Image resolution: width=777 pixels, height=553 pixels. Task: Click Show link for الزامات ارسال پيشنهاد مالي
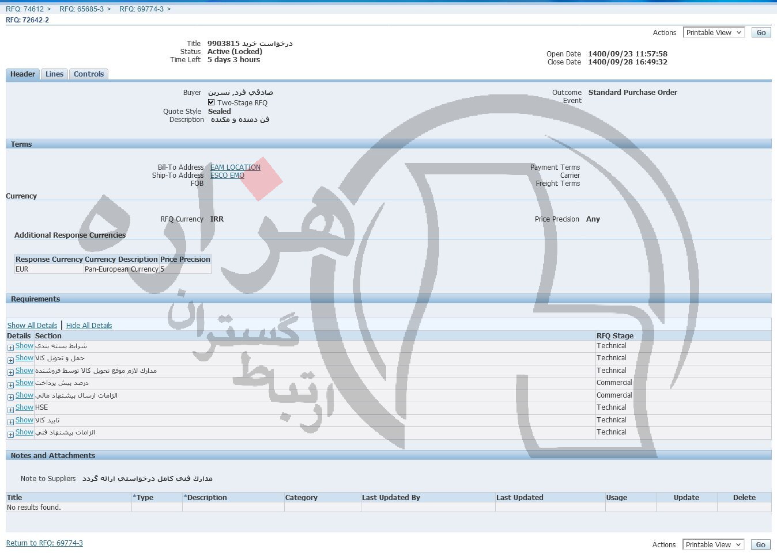24,395
